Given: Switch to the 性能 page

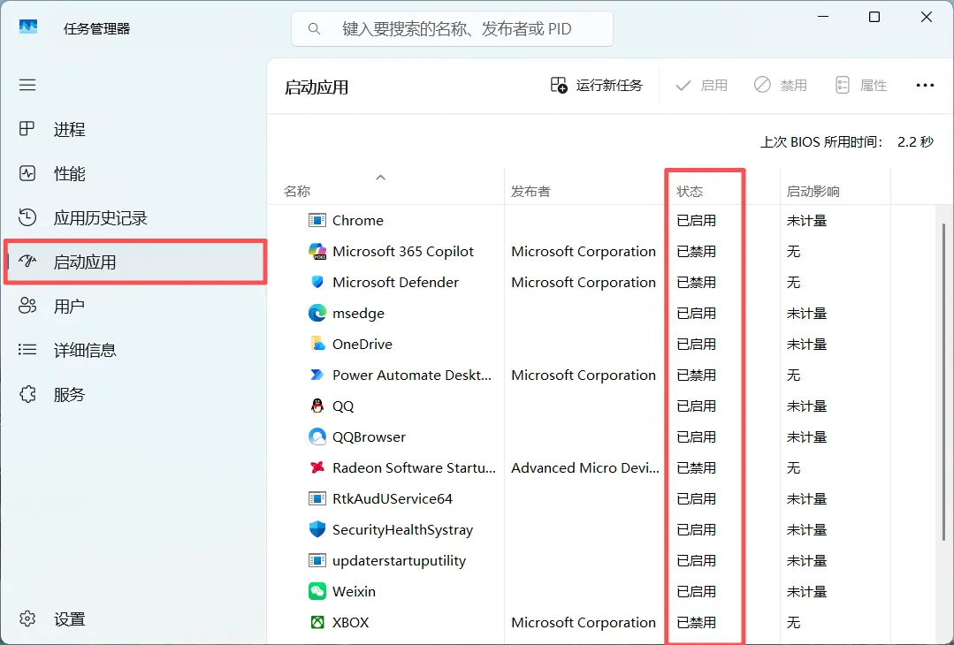Looking at the screenshot, I should (x=135, y=173).
